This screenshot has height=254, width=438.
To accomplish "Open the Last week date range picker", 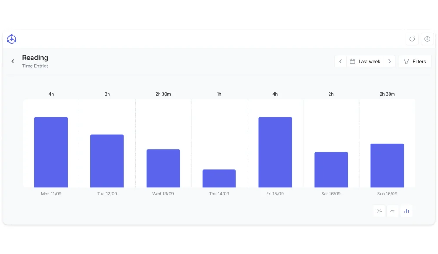I will point(369,62).
